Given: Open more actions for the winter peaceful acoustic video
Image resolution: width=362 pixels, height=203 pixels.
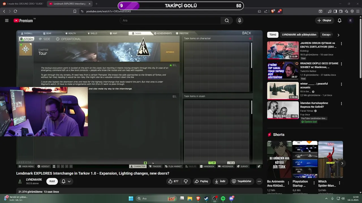Looking at the screenshot, I should [341, 84].
